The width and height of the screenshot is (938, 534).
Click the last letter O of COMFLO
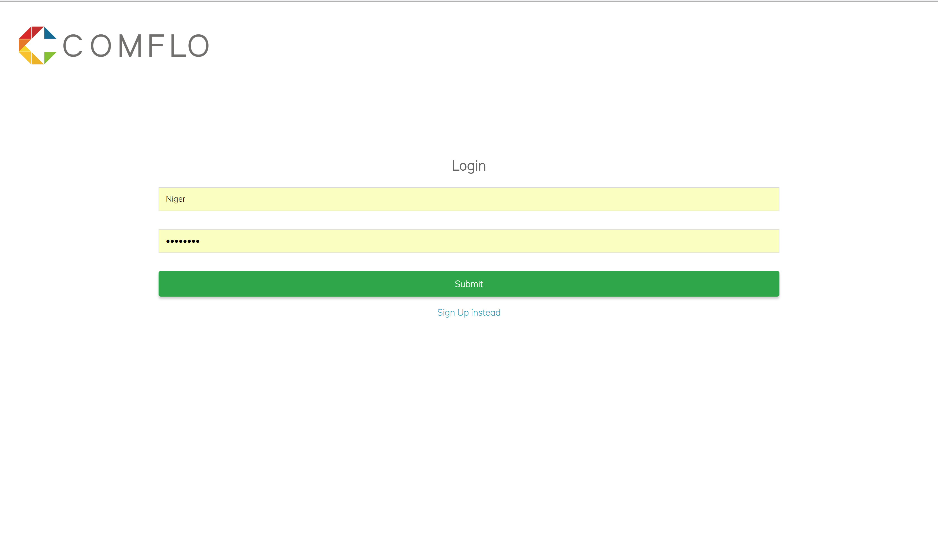coord(198,46)
